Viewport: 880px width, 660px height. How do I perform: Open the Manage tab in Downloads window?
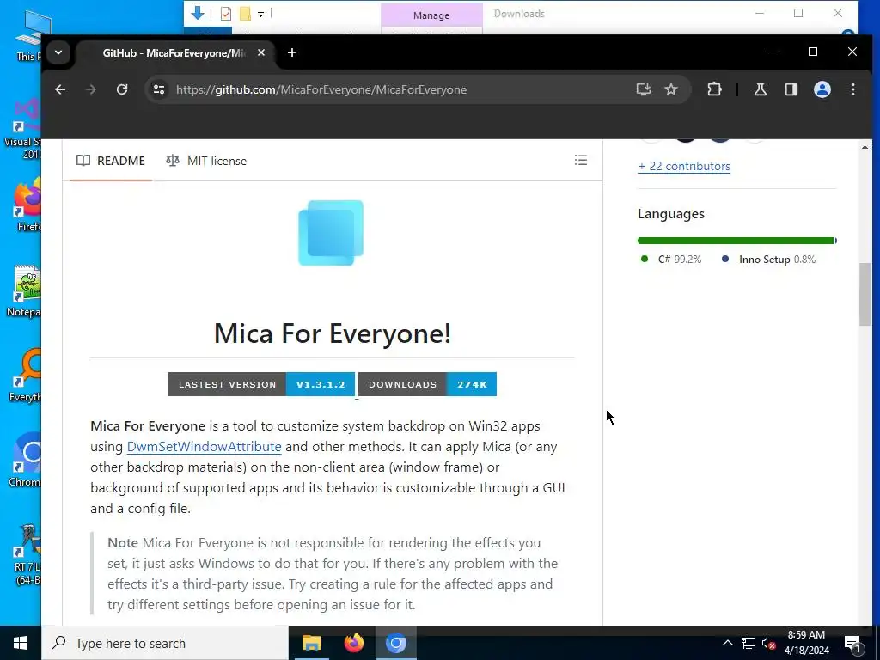tap(431, 15)
